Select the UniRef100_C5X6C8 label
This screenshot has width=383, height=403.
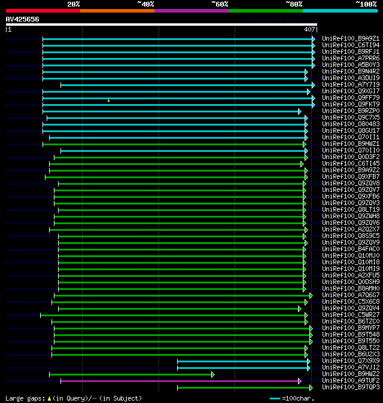click(351, 302)
